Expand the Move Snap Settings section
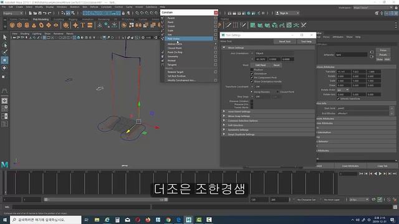399x224 pixels. pos(224,116)
